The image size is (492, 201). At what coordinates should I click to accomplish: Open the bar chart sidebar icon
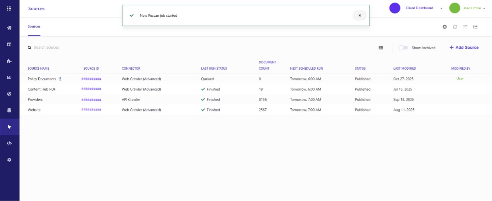coord(9,77)
